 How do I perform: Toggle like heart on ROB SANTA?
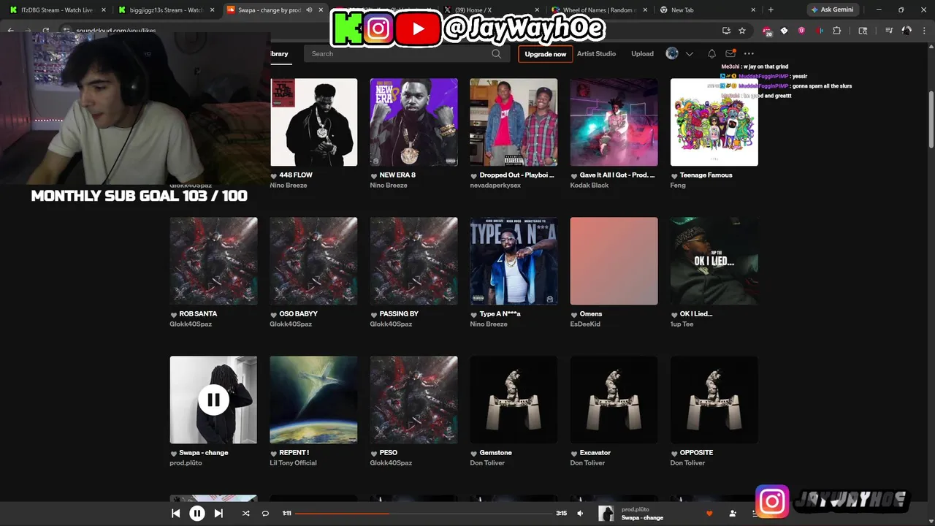tap(174, 315)
